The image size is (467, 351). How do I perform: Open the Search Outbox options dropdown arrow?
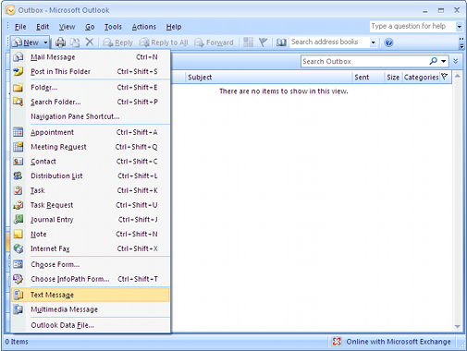click(x=444, y=61)
